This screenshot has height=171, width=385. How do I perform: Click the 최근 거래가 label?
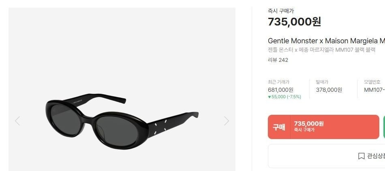click(279, 82)
